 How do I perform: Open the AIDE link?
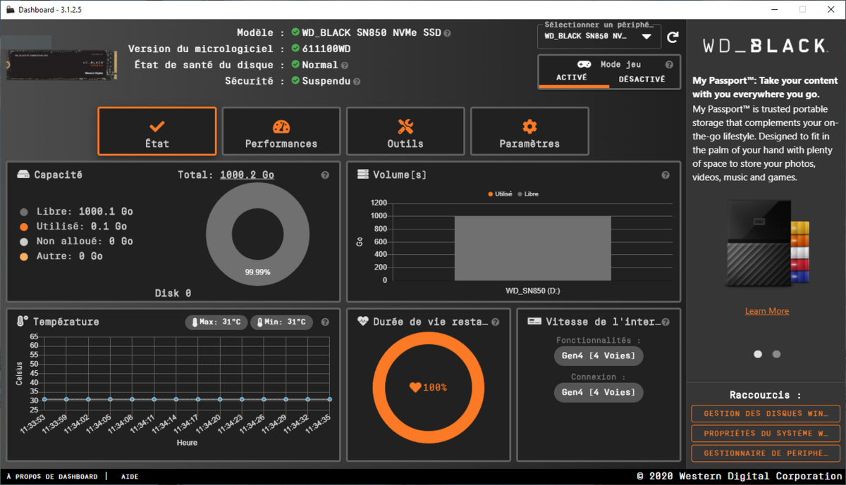[x=130, y=477]
